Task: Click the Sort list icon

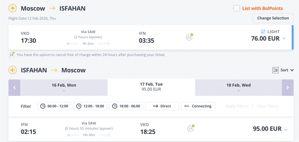Action: [x=275, y=70]
